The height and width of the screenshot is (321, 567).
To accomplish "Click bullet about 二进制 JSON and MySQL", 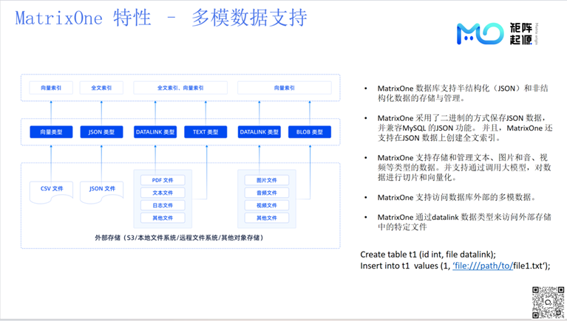I will pos(465,128).
